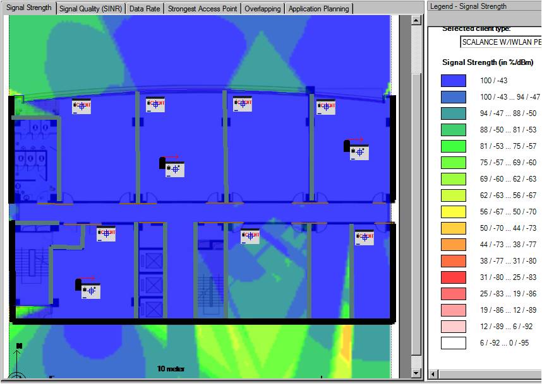The height and width of the screenshot is (384, 542).
Task: Select the client icon in the top-right room
Action: pyautogui.click(x=325, y=107)
